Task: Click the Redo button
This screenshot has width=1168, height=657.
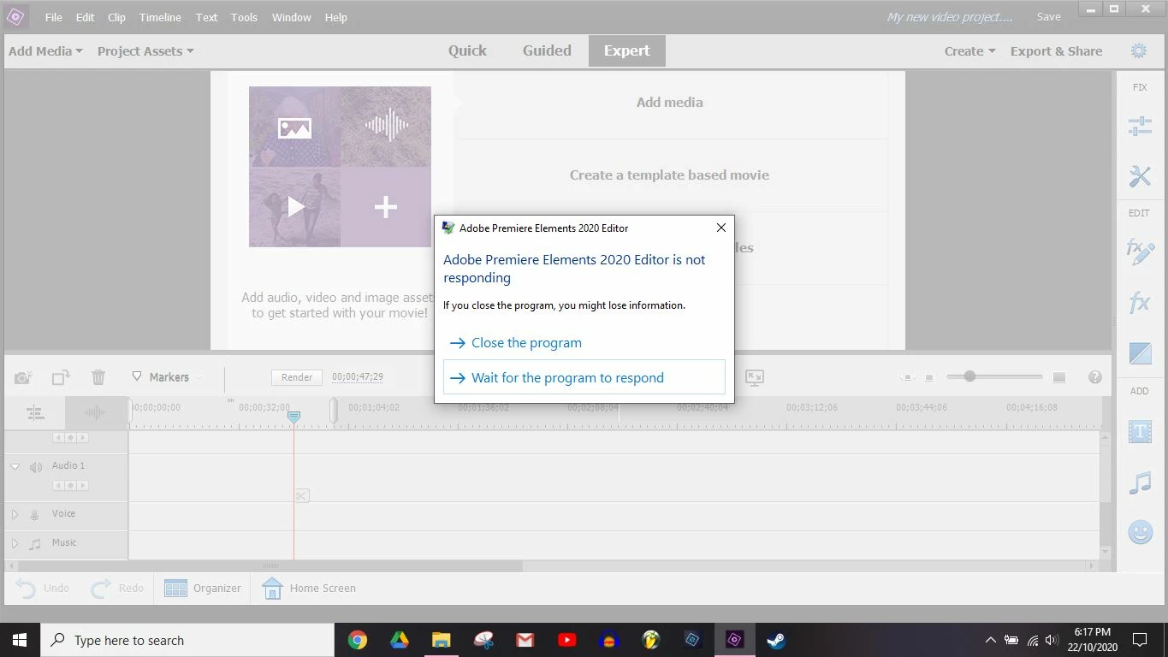Action: pyautogui.click(x=117, y=589)
